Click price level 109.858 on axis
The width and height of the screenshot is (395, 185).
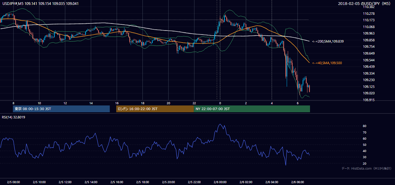click(369, 40)
